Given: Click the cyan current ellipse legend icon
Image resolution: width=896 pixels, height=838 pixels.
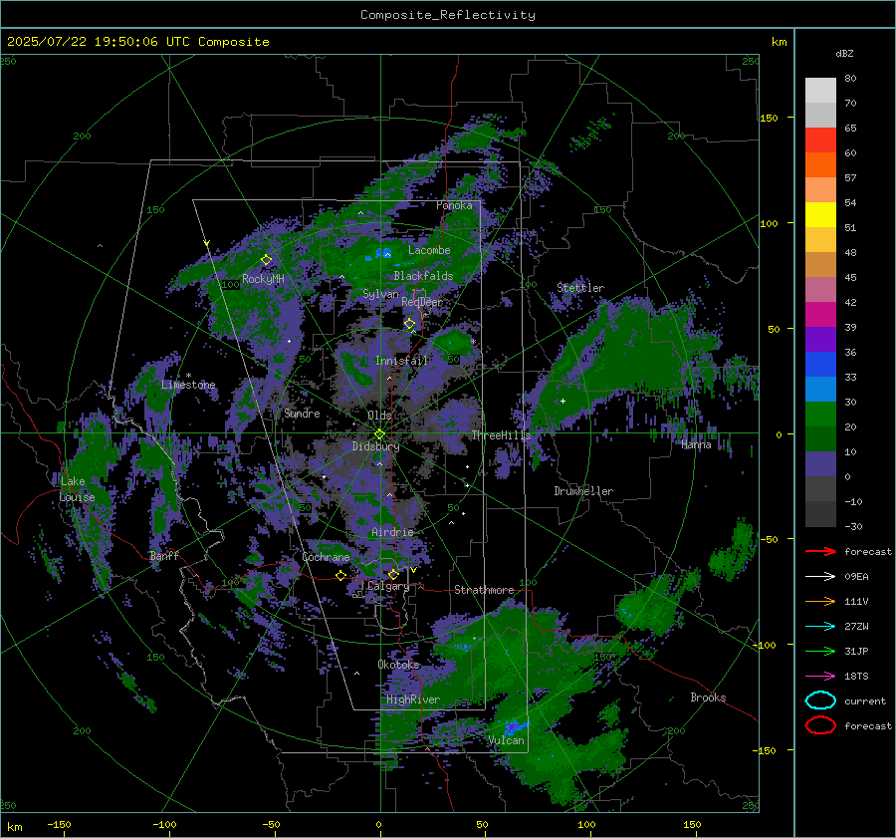Looking at the screenshot, I should pyautogui.click(x=820, y=700).
